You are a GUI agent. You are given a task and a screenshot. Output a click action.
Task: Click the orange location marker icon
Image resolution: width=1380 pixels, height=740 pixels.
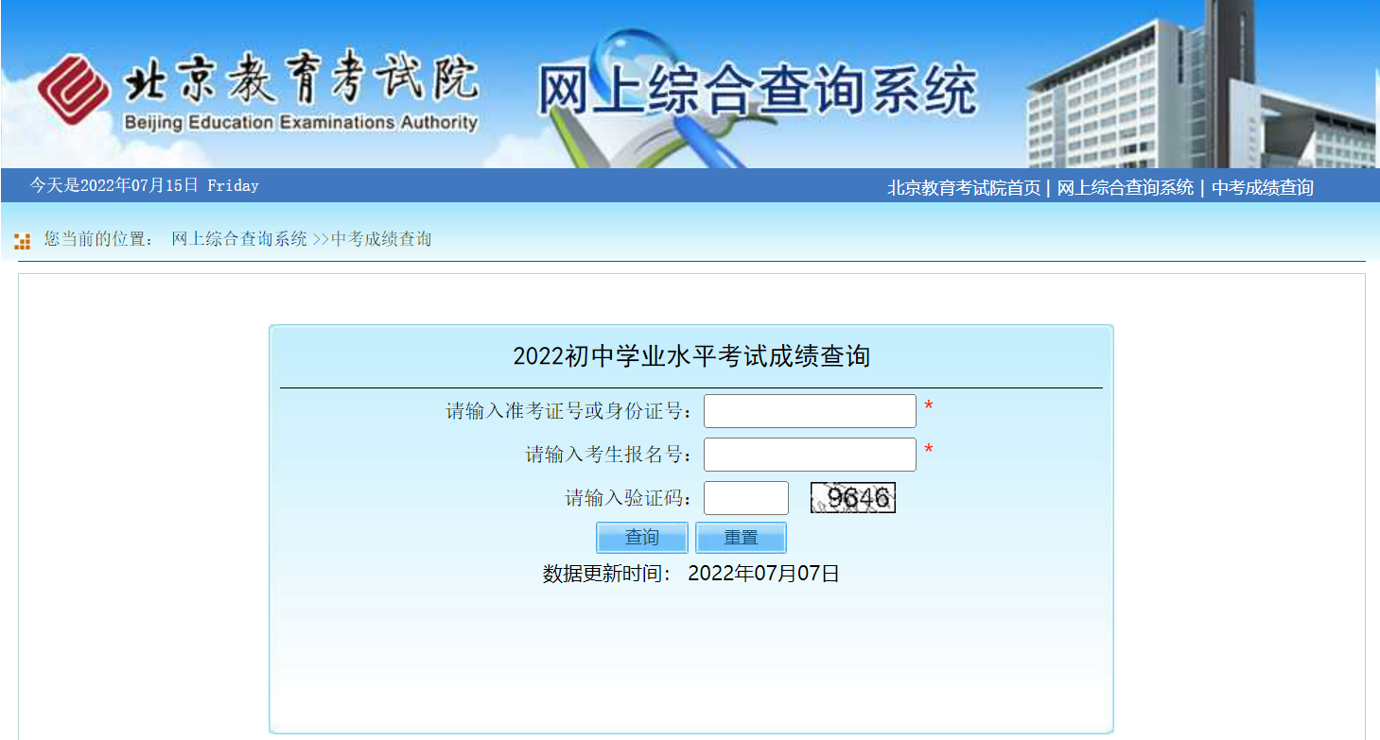(x=23, y=241)
